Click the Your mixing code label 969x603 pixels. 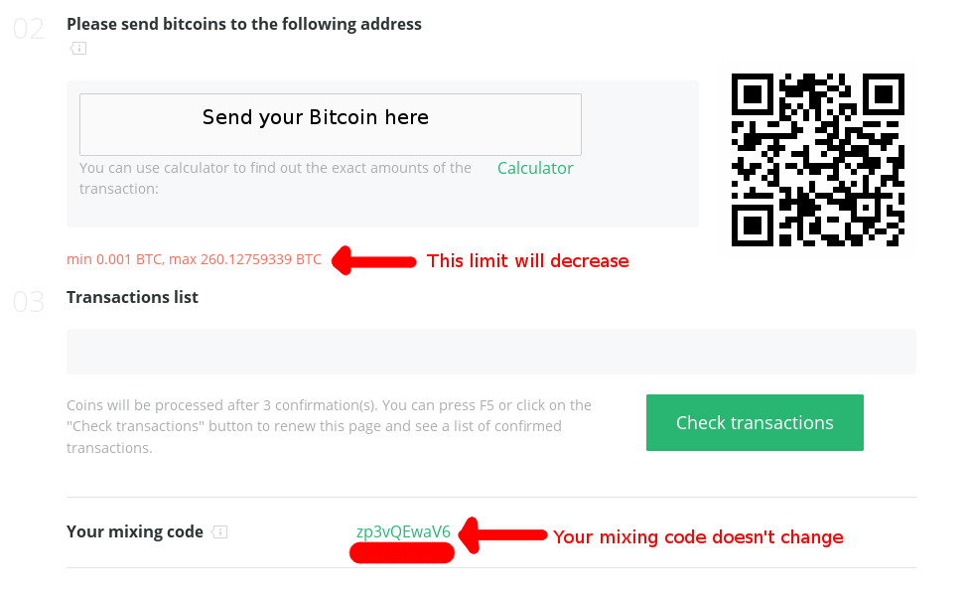134,531
